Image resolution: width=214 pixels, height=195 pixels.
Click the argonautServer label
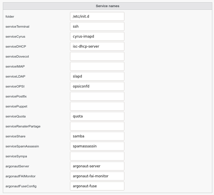pyautogui.click(x=17, y=166)
